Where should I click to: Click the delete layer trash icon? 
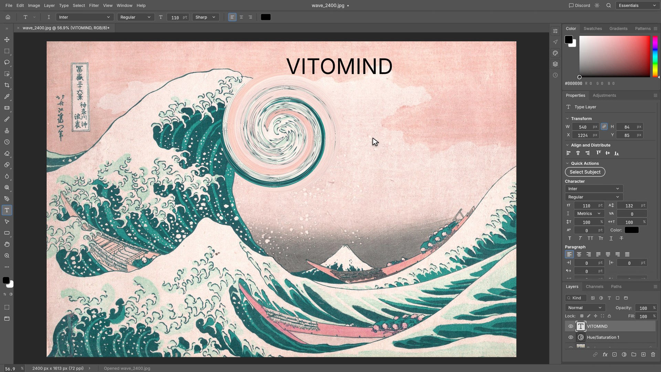pyautogui.click(x=653, y=354)
